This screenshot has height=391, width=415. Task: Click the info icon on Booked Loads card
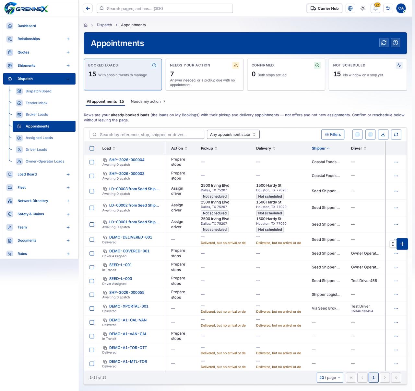click(154, 65)
